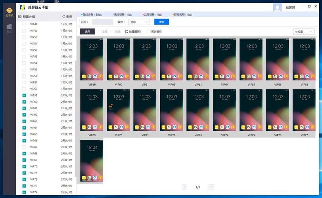The width and height of the screenshot is (322, 198).
Task: Open the 云手机 cloud phone sidebar section
Action: tap(9, 12)
